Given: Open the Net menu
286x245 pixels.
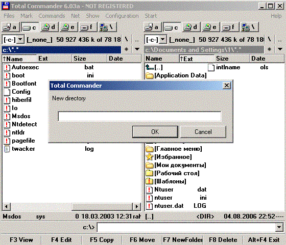Looking at the screenshot, I should tap(76, 16).
